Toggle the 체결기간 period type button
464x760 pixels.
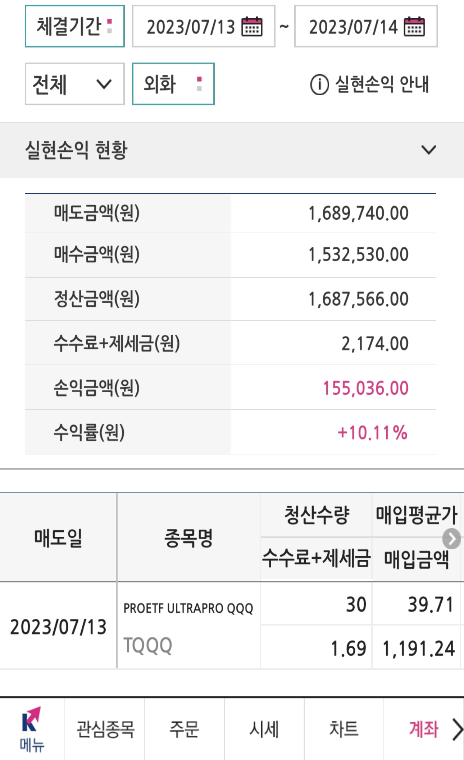(x=75, y=26)
